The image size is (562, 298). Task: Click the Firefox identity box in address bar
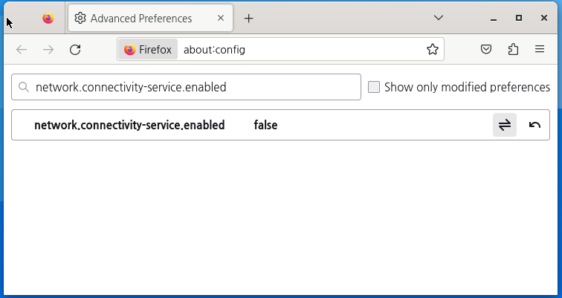(148, 50)
